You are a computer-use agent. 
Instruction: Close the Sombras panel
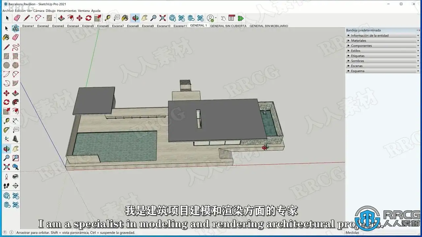418,61
